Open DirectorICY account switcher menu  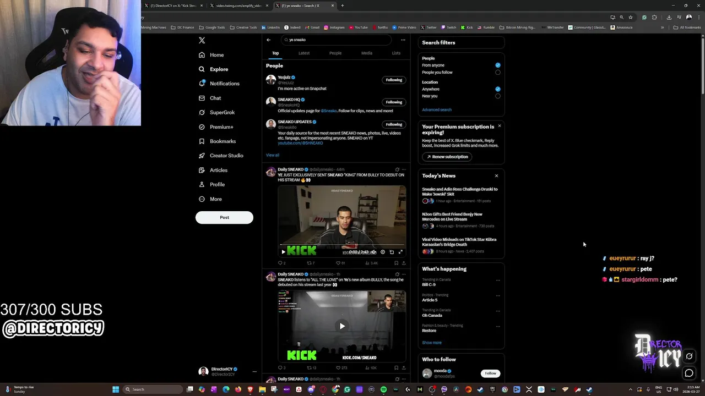click(x=254, y=372)
